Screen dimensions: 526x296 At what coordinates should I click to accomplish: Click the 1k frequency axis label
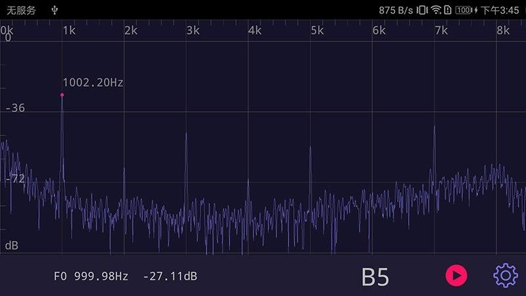(x=68, y=30)
